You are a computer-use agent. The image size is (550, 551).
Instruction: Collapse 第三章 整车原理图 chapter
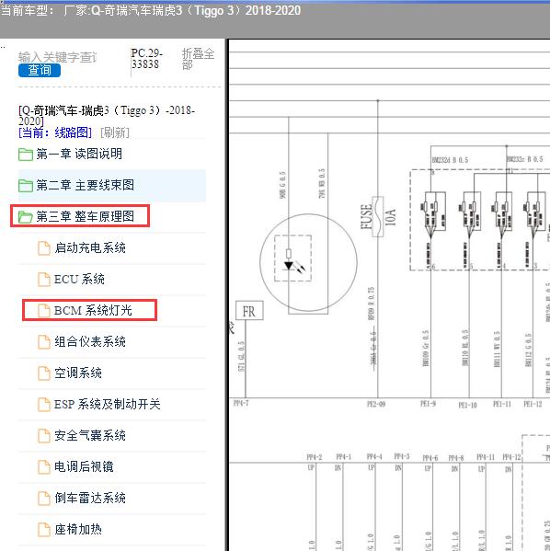point(85,216)
